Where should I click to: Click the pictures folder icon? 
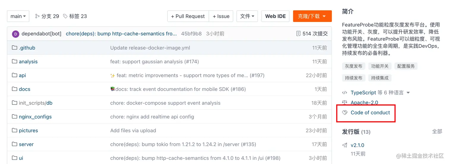(x=15, y=130)
